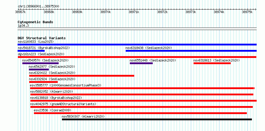Open nsv6318613 (Sedlazeck2020) label

click(216, 60)
